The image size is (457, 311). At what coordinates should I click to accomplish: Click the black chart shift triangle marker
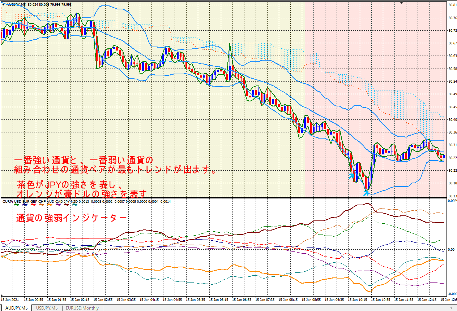pos(401,3)
